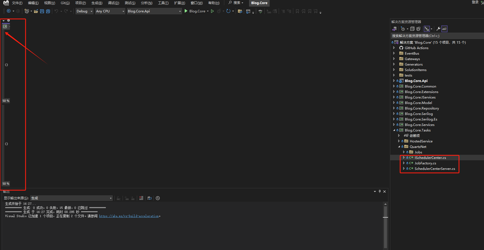The height and width of the screenshot is (250, 484).
Task: Click the toggle bookmark icon
Action: pos(297,11)
